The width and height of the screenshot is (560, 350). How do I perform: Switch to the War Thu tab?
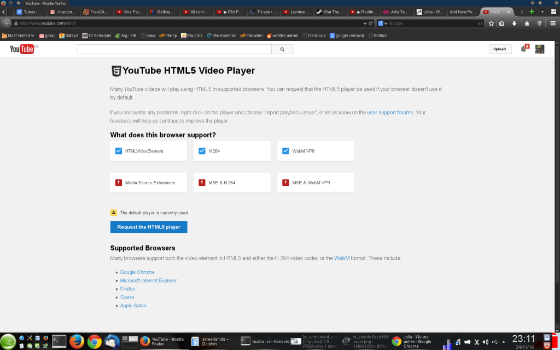coord(330,12)
